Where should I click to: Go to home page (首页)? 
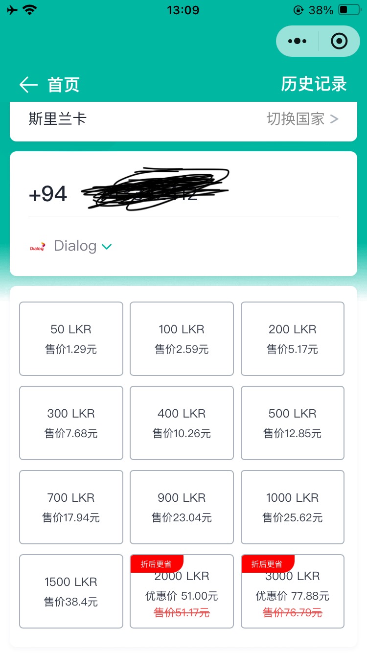[x=64, y=85]
